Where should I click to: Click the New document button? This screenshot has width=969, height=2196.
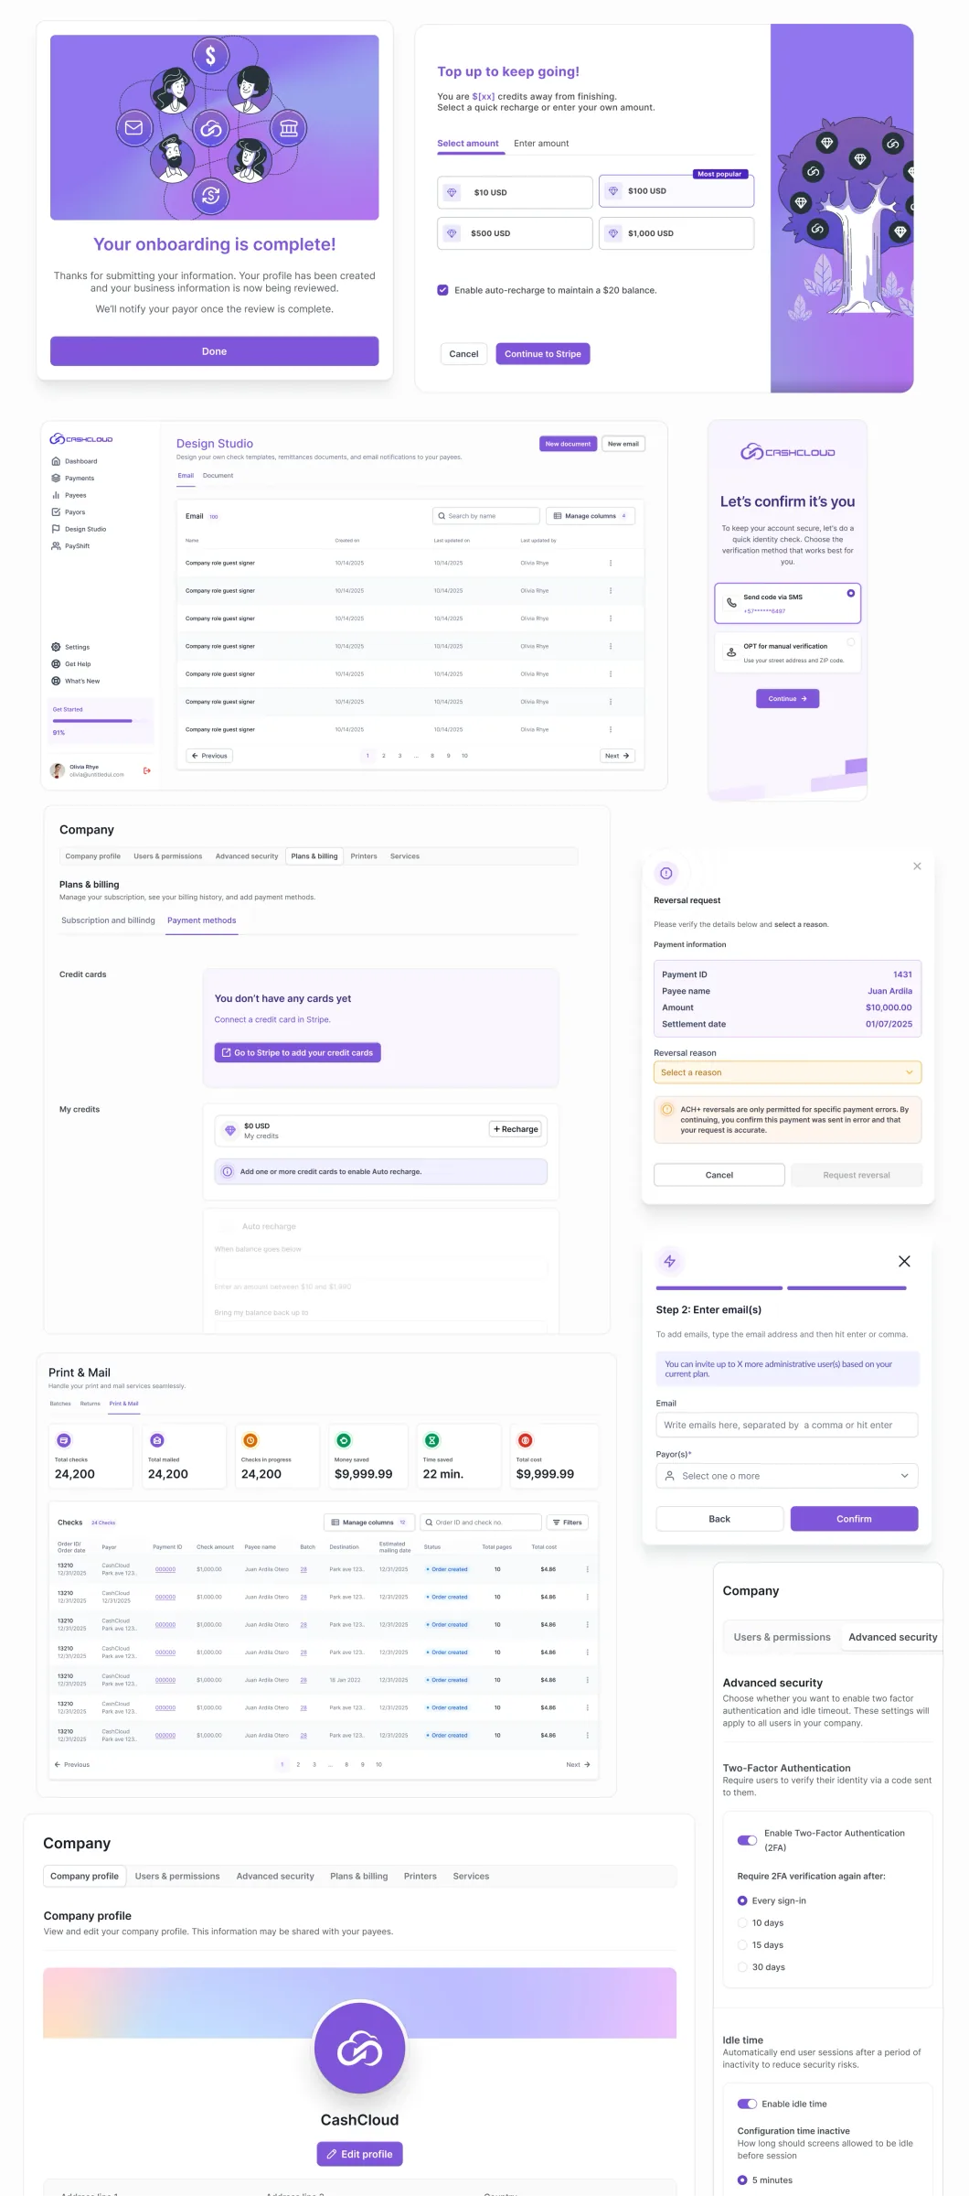[x=568, y=444]
